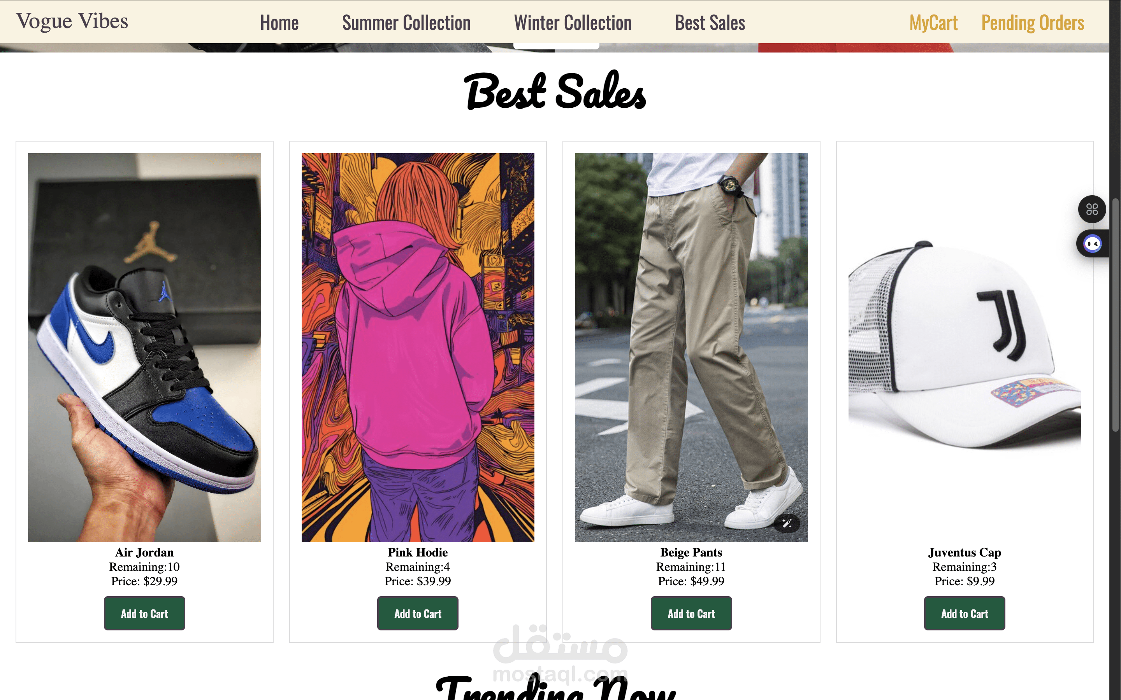This screenshot has height=700, width=1121.
Task: Click the Beige Pants product photo
Action: [691, 347]
